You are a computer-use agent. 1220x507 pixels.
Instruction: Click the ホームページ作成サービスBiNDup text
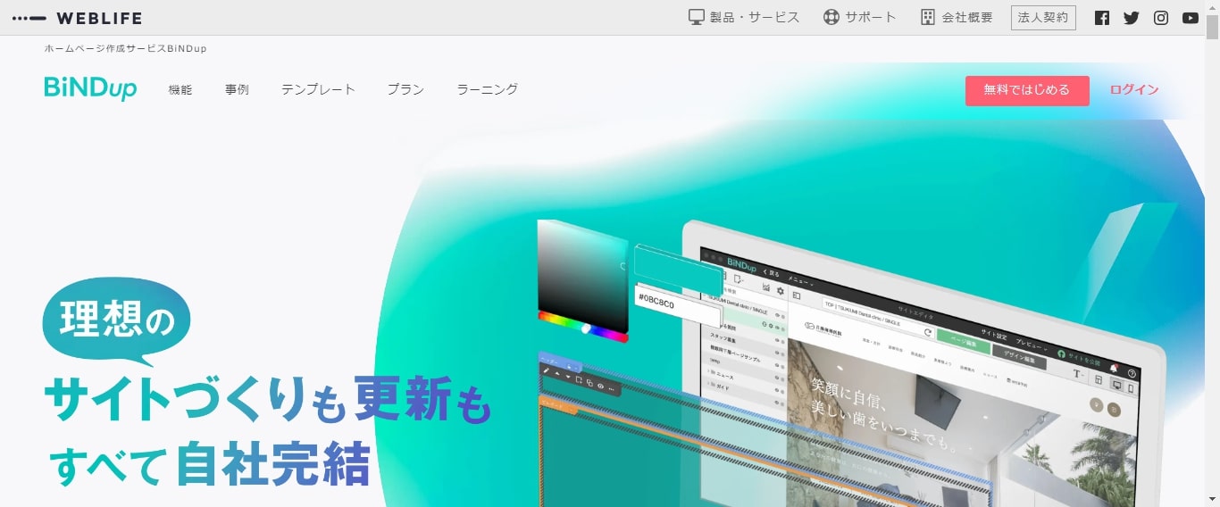[x=125, y=48]
